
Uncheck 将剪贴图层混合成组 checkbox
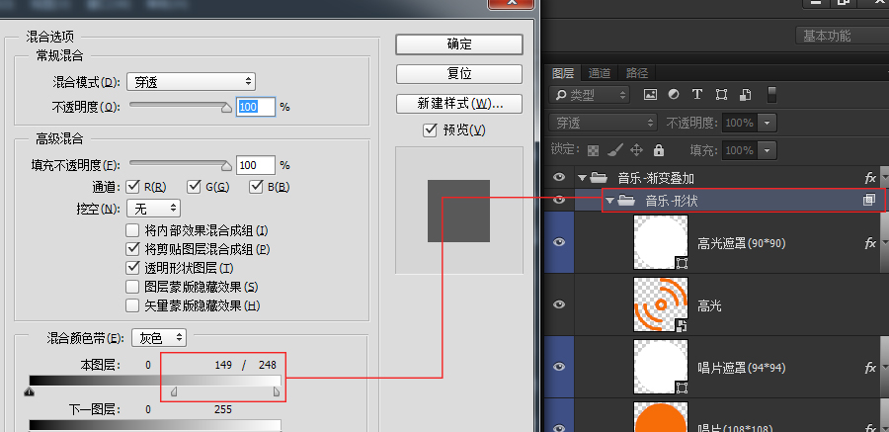132,249
